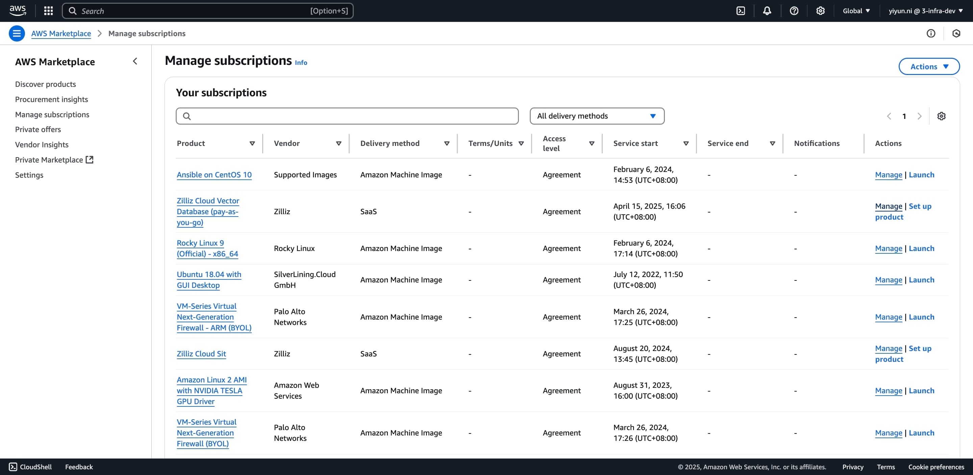Collapse the AWS Marketplace sidebar
973x475 pixels.
point(135,61)
